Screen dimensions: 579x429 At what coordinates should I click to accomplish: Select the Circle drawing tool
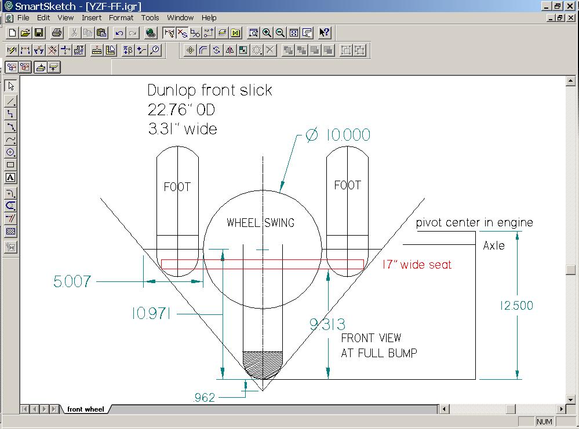[10, 152]
